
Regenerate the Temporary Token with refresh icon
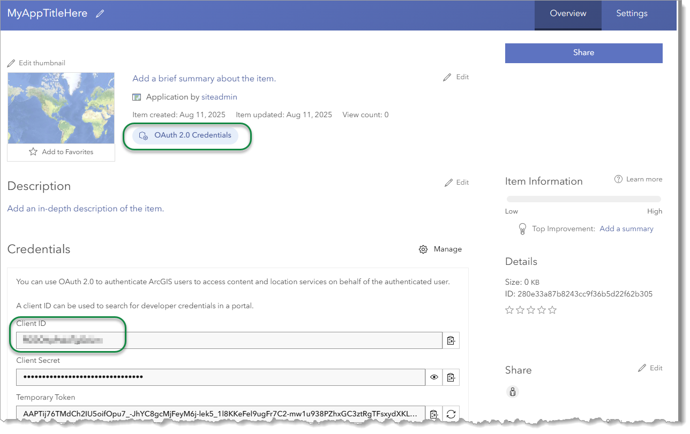(x=451, y=414)
